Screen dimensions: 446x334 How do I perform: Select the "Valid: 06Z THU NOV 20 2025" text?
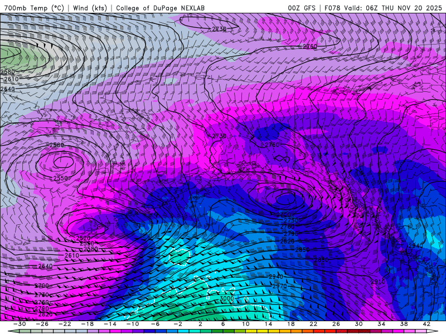[x=393, y=8]
